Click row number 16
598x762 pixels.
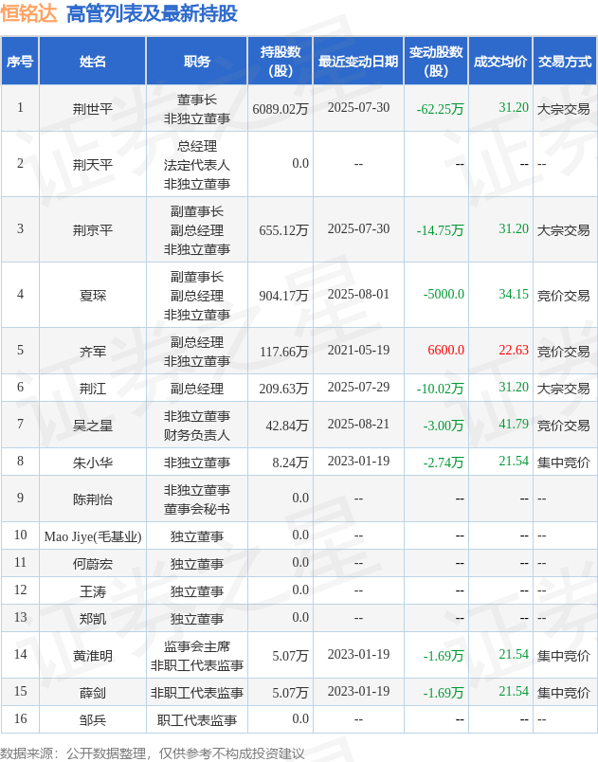[x=21, y=718]
